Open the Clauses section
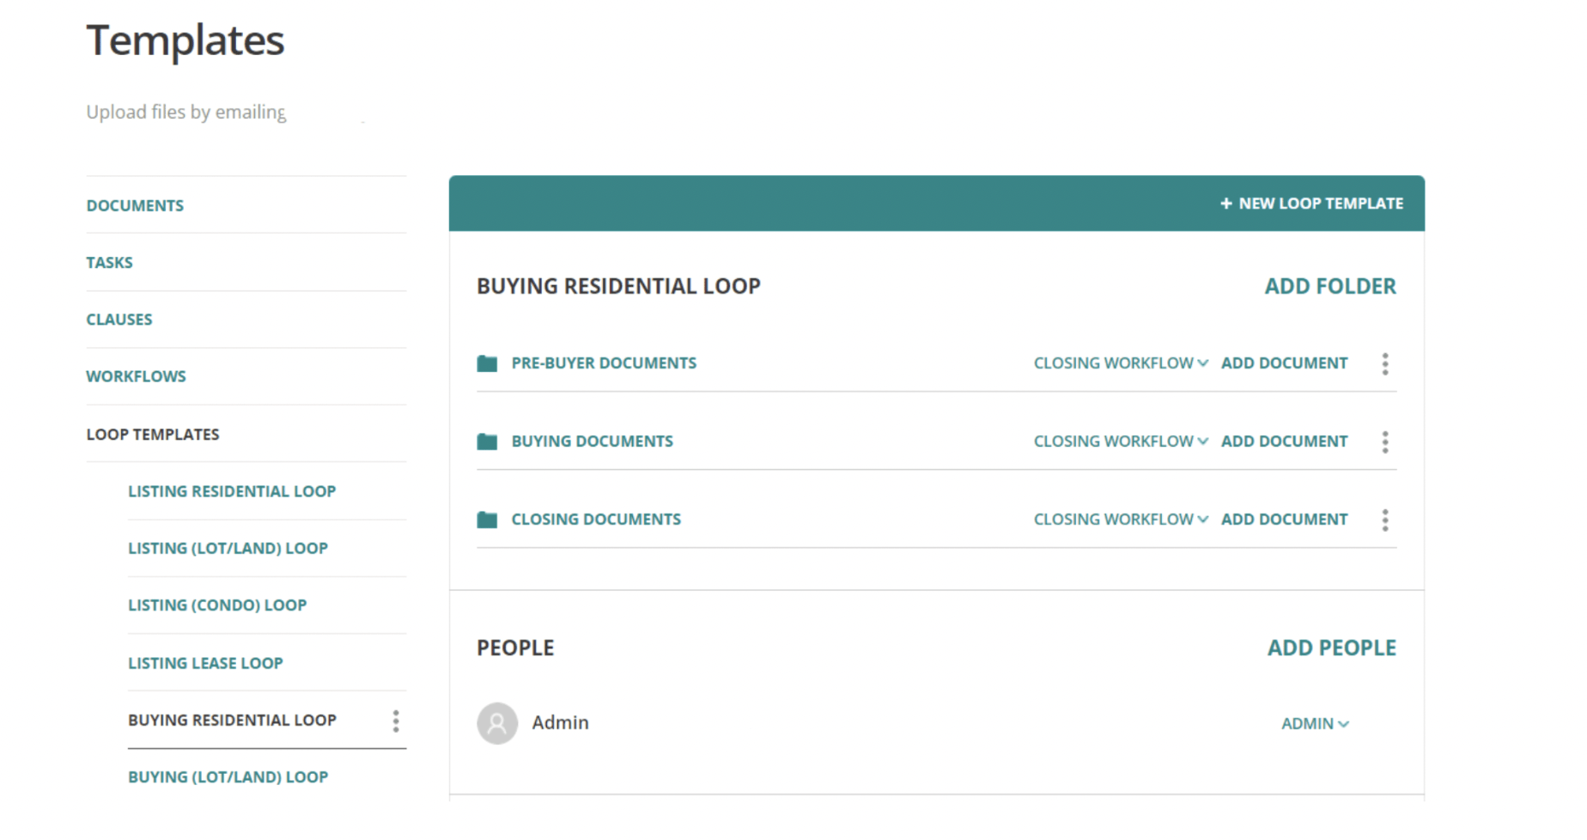 click(x=119, y=319)
